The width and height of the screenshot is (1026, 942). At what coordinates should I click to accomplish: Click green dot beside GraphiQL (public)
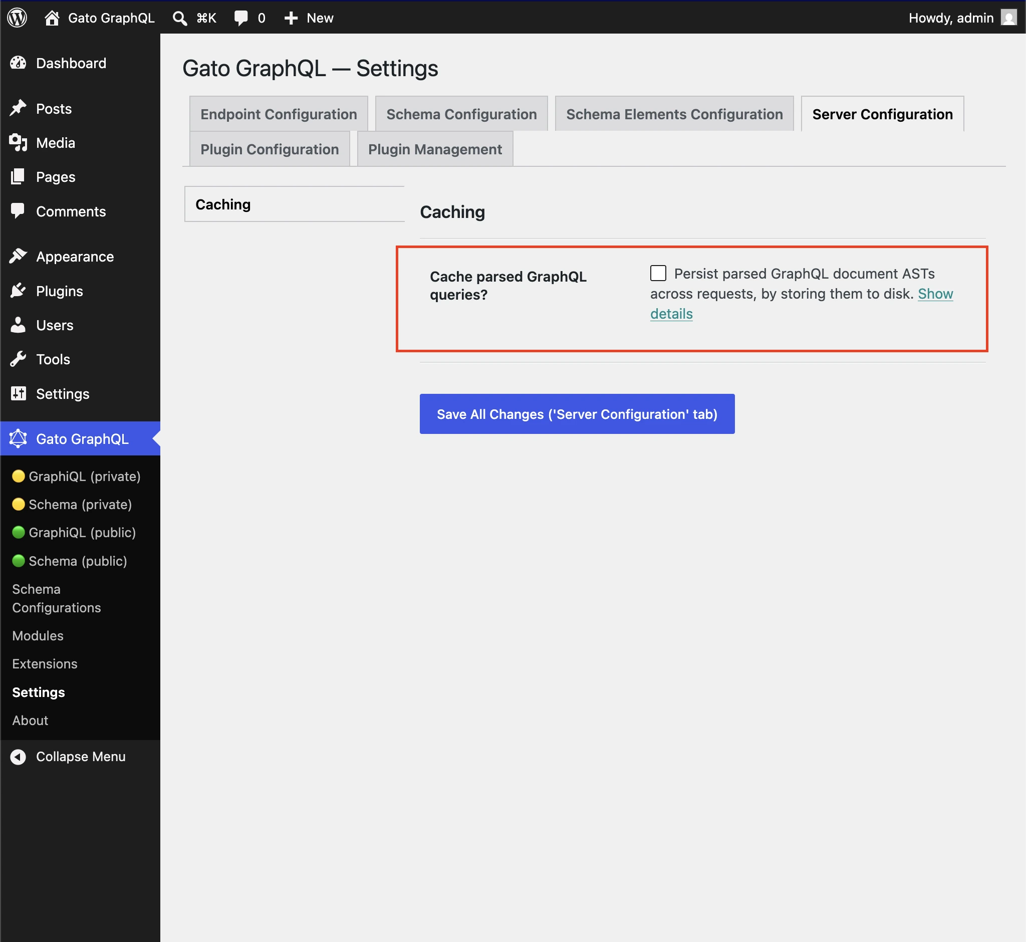(19, 532)
